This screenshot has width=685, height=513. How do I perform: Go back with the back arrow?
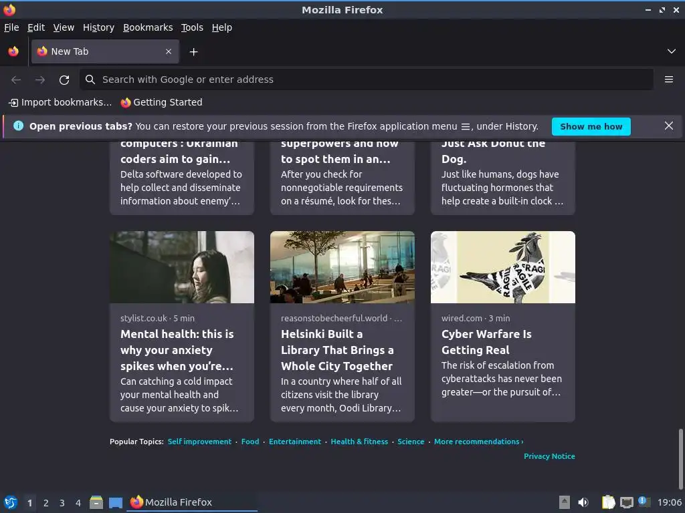point(16,79)
